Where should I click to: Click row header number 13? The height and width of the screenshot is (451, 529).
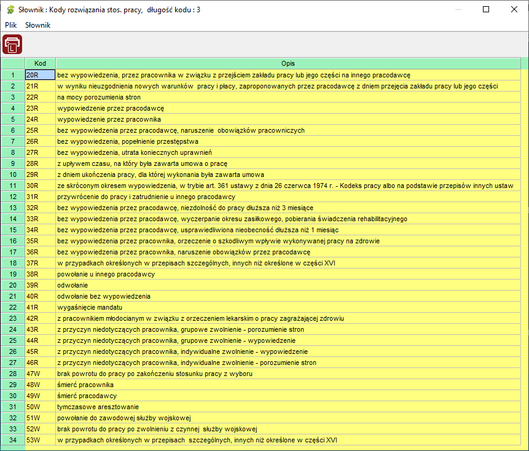point(13,208)
